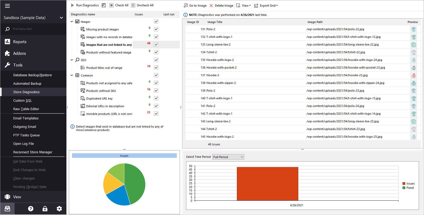Click the Go to Image button

tap(195, 6)
